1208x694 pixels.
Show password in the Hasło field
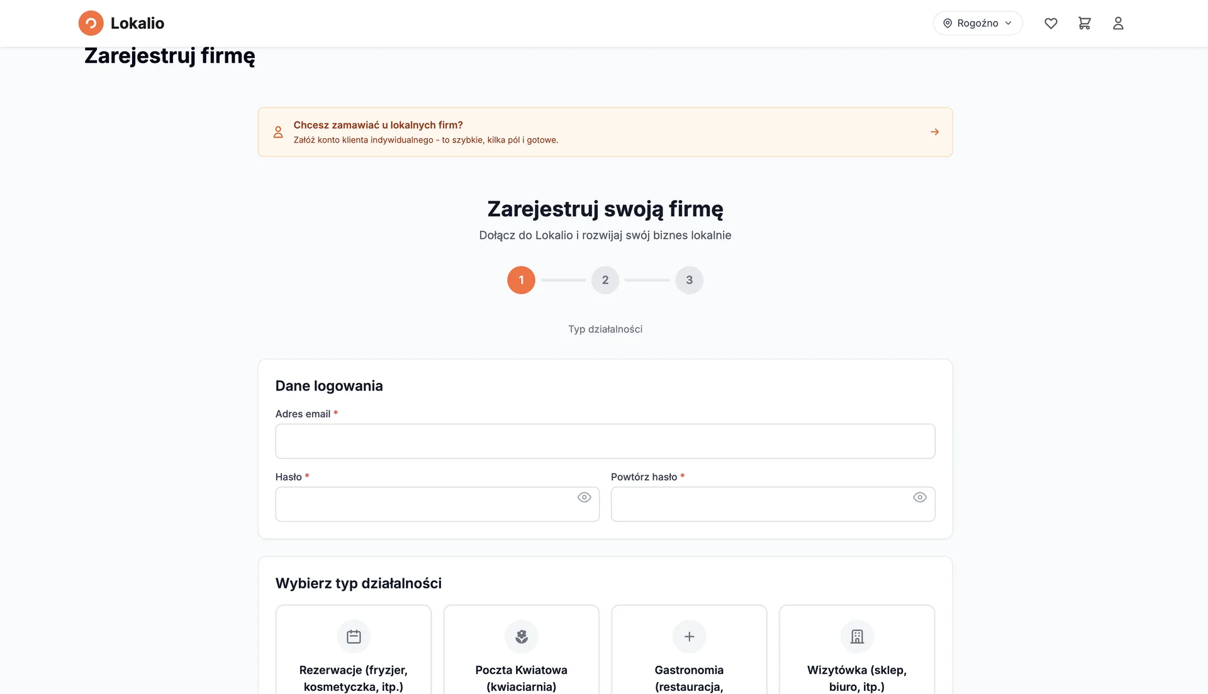tap(584, 497)
